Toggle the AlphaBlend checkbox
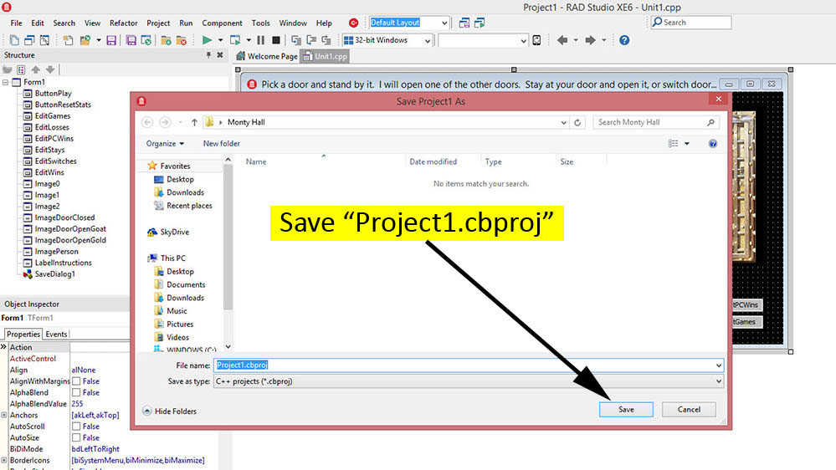 point(77,392)
